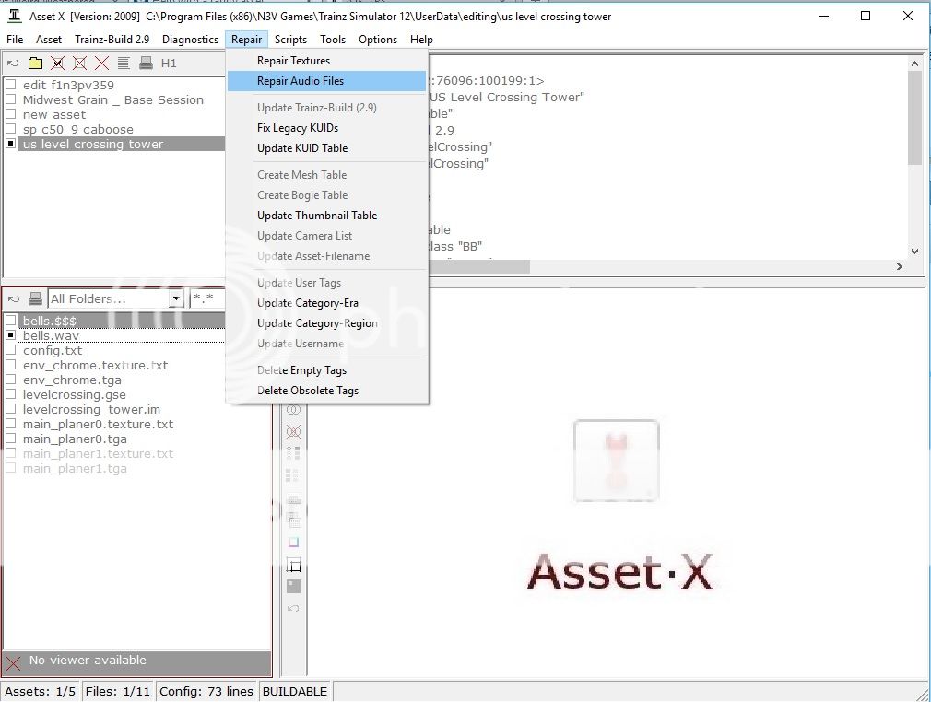Click the printer icon in asset toolbar
The width and height of the screenshot is (931, 702).
click(x=146, y=63)
